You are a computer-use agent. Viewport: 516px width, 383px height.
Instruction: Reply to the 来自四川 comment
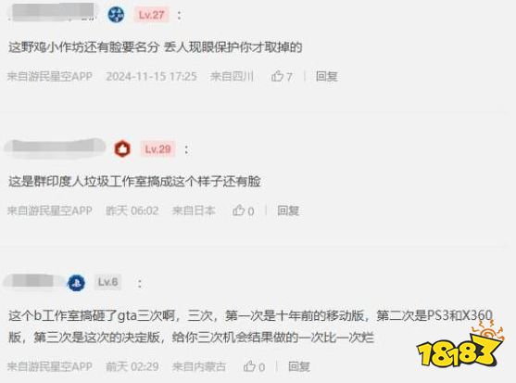point(326,76)
